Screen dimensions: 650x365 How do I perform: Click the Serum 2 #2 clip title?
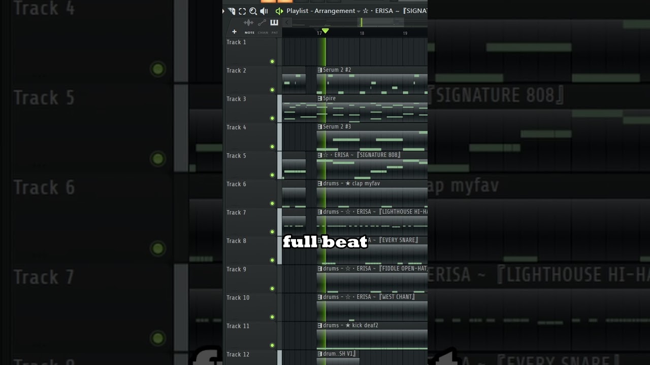pos(337,70)
